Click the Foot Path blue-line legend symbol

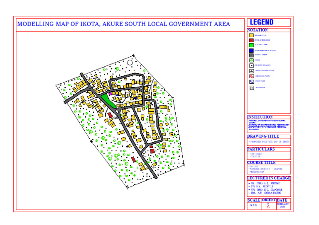252,82
